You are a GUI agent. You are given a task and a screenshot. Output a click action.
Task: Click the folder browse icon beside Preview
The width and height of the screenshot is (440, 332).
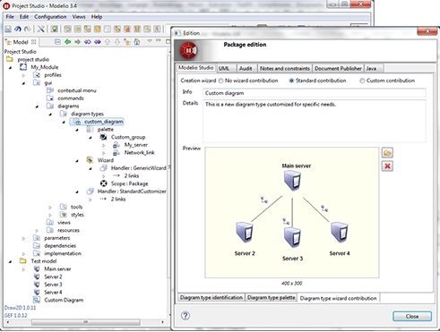[x=387, y=153]
